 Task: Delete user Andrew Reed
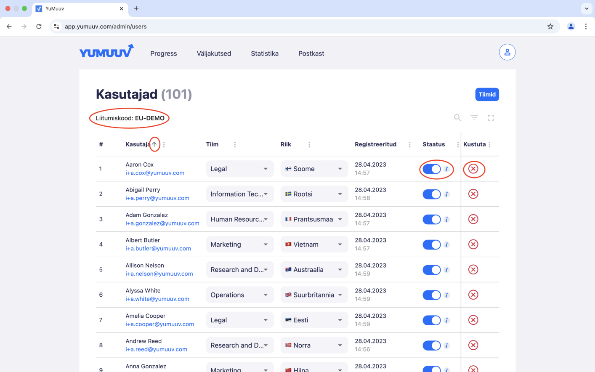473,345
